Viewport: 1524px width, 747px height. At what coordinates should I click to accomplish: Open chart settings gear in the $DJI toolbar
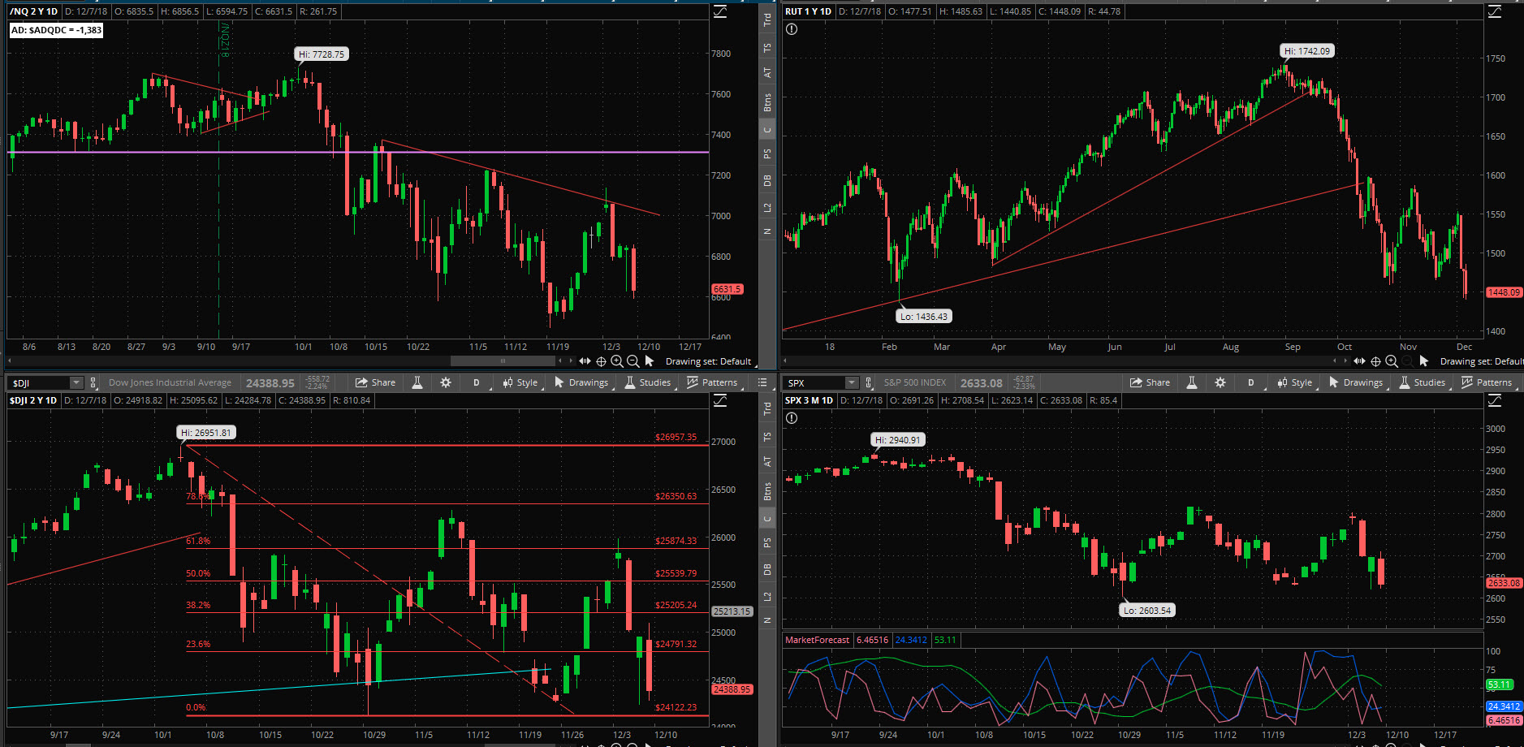(446, 382)
